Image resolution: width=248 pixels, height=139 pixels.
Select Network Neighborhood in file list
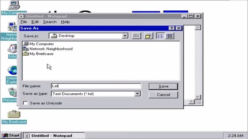tap(48, 49)
